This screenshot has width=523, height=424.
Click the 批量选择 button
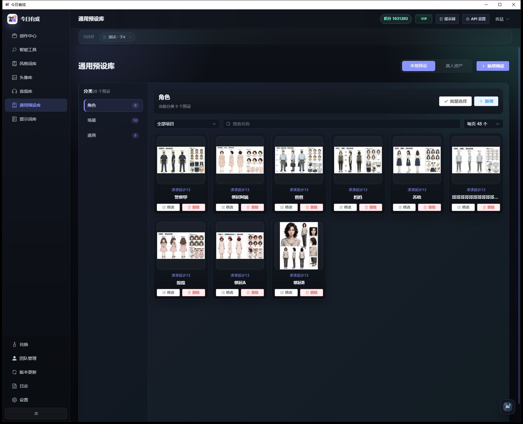click(455, 101)
